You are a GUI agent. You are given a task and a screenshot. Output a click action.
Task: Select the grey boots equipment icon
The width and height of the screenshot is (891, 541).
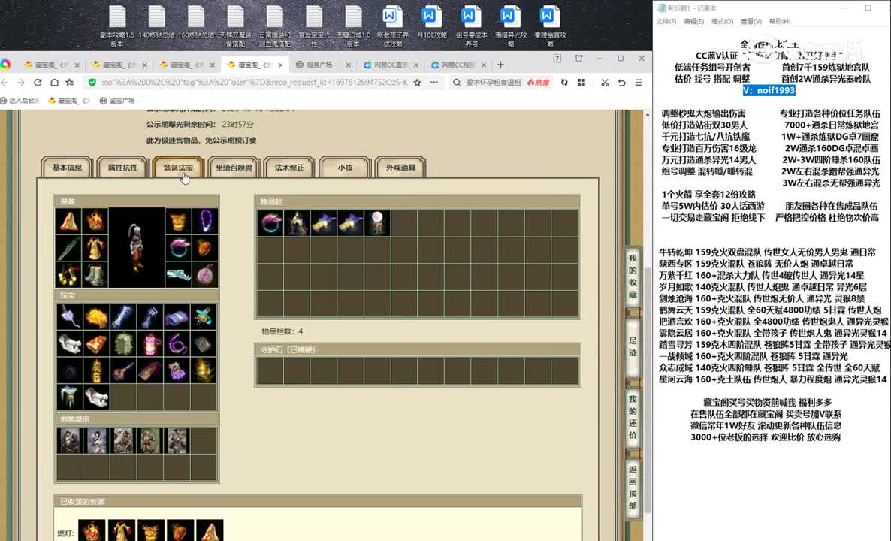[x=95, y=274]
